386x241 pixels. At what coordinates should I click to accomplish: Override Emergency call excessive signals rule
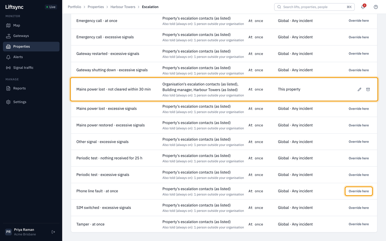point(359,37)
